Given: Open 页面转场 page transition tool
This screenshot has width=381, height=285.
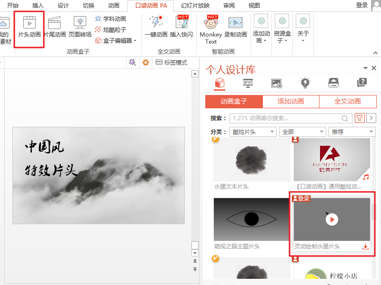Looking at the screenshot, I should click(x=80, y=27).
